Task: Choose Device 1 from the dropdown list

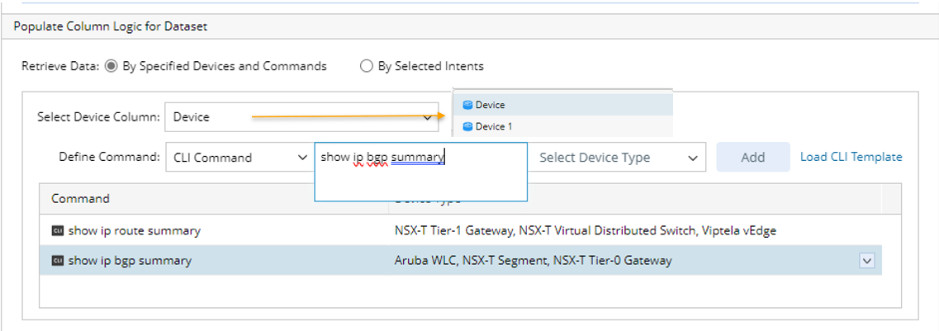Action: pos(494,126)
